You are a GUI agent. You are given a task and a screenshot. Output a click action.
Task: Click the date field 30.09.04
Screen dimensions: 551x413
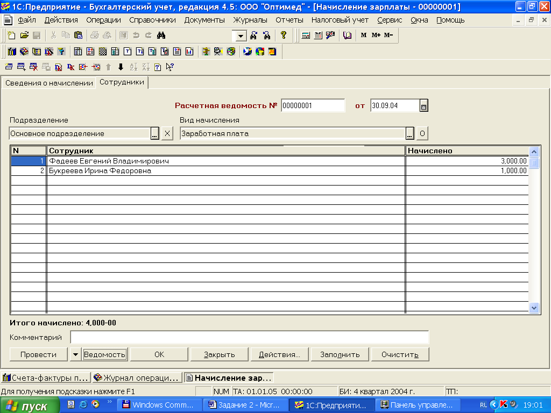pos(394,105)
